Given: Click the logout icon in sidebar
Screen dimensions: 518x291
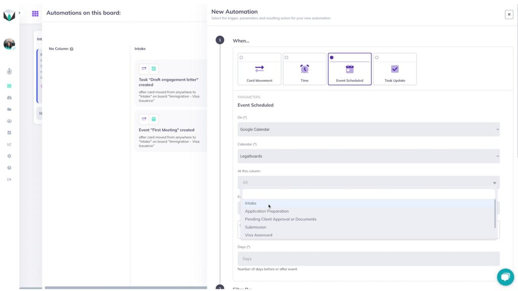Looking at the screenshot, I should [9, 179].
